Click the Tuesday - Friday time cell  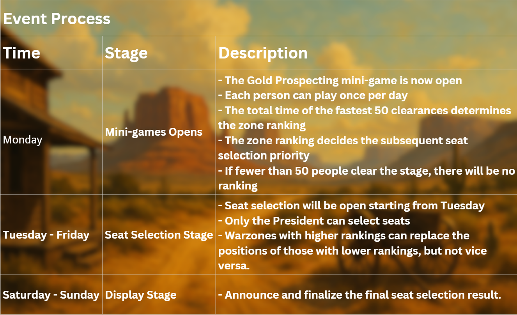tap(46, 235)
